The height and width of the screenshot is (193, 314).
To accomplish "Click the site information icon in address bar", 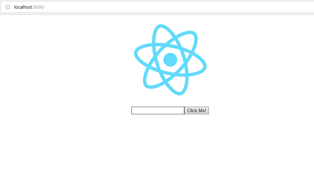I will pyautogui.click(x=8, y=7).
